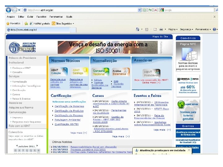Open the Ferramentas command bar dropdown
This screenshot has height=167, width=223.
[203, 29]
